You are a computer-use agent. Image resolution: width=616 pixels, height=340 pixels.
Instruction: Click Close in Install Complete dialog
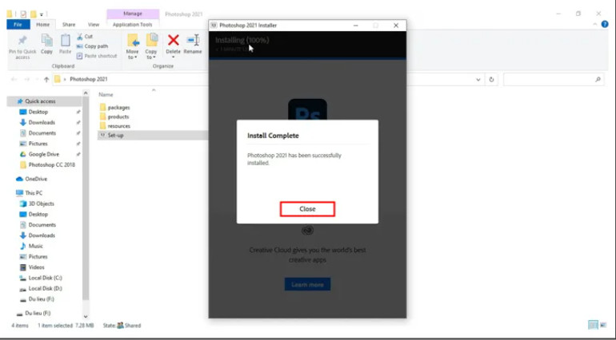click(x=307, y=209)
